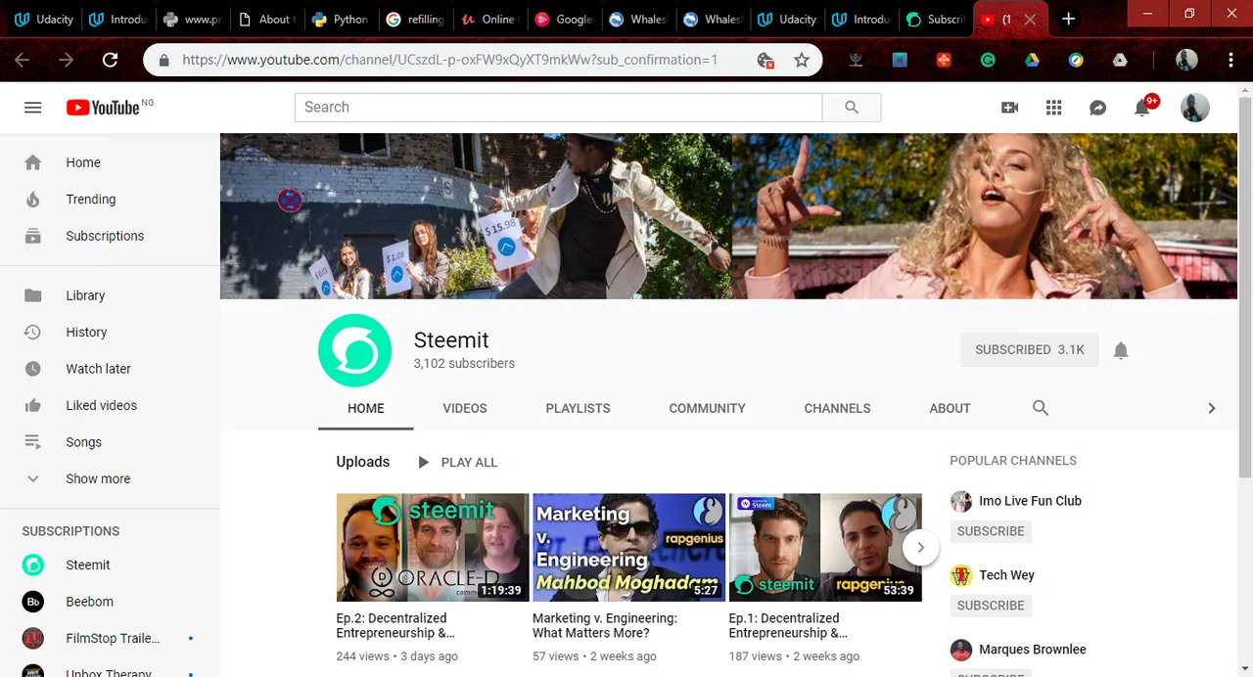Open the Ep.2 Decentralized Entrepreneurship video thumbnail

[x=433, y=547]
